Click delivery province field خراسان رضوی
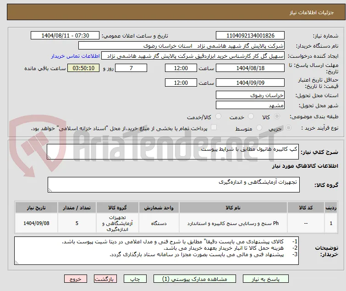346x291 pixels. click(250, 95)
